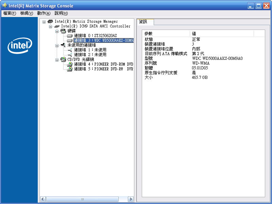272x204 pixels.
Task: Click the 硬碟 hard drives group icon
Action: point(63,31)
